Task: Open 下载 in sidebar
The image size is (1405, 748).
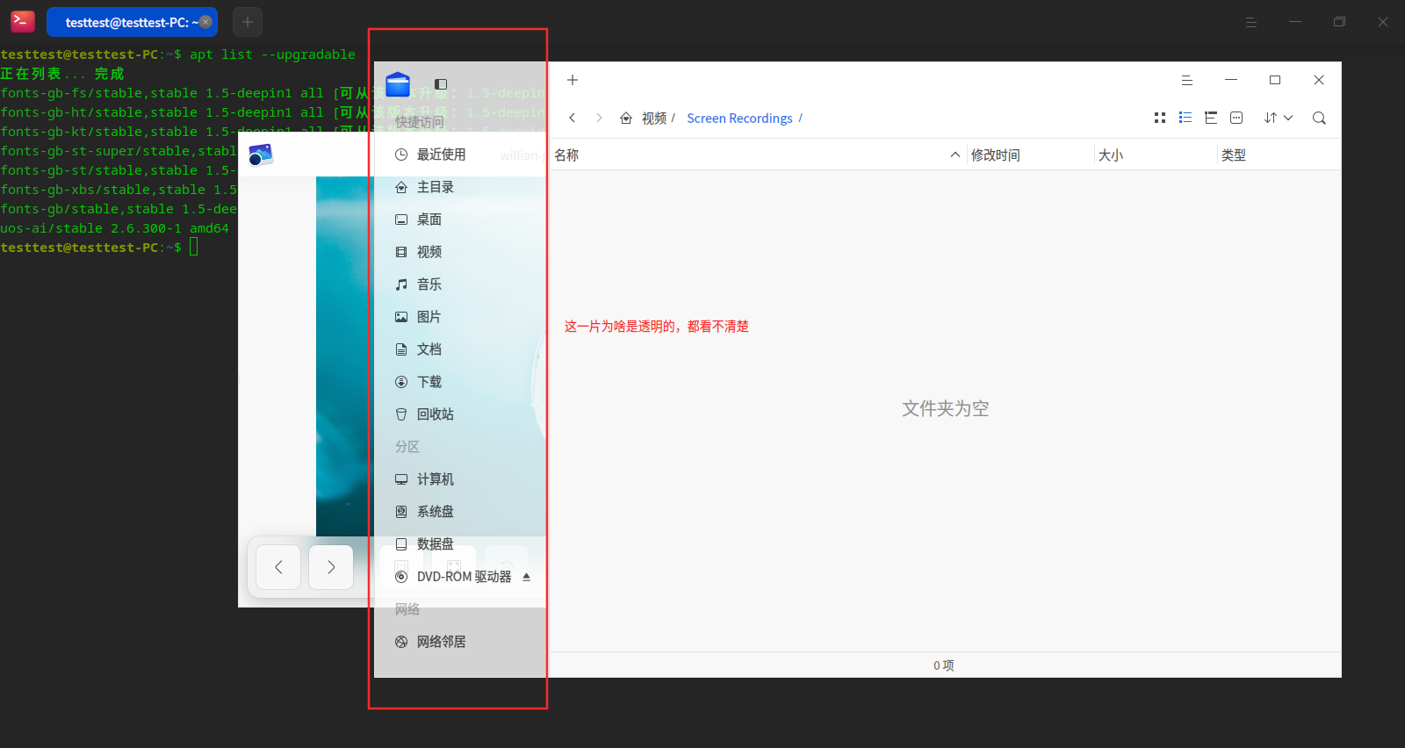Action: (x=460, y=382)
